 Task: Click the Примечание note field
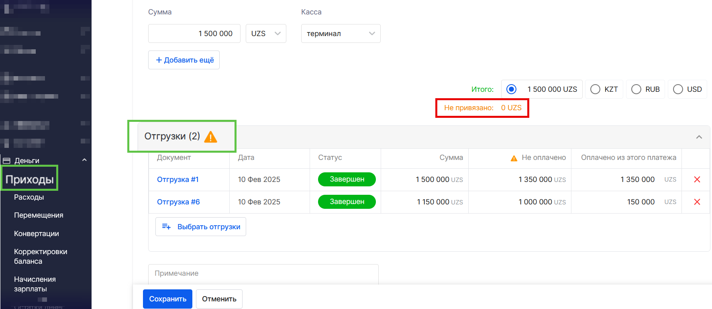pyautogui.click(x=263, y=274)
